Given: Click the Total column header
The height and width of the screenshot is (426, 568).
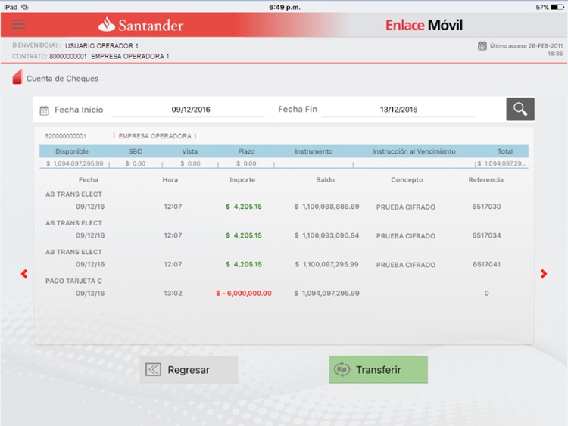Looking at the screenshot, I should click(x=505, y=151).
